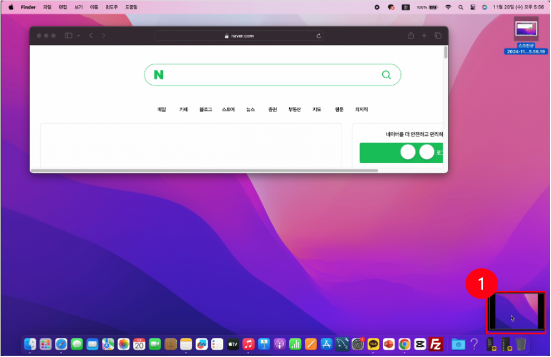The width and height of the screenshot is (551, 357).
Task: Go back in Safari history
Action: pos(91,35)
